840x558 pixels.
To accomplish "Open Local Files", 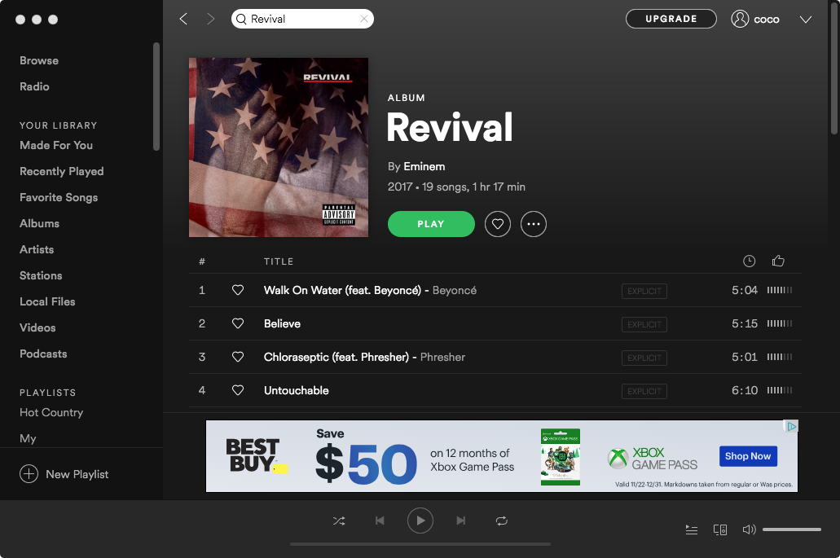I will click(48, 301).
